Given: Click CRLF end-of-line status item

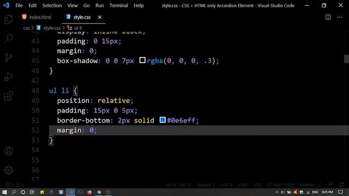Looking at the screenshot, I should coord(243,185).
